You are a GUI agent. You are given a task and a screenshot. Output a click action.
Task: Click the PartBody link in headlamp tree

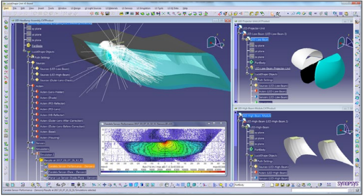click(x=37, y=46)
